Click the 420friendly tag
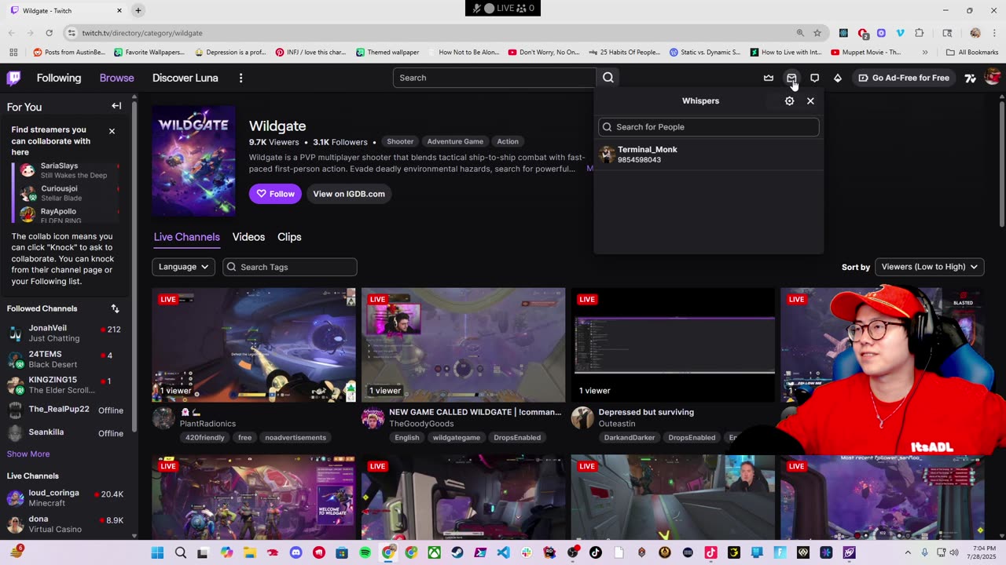This screenshot has height=565, width=1006. pos(205,437)
